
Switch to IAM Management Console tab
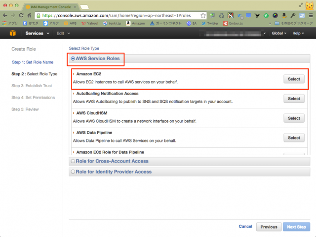[50, 7]
